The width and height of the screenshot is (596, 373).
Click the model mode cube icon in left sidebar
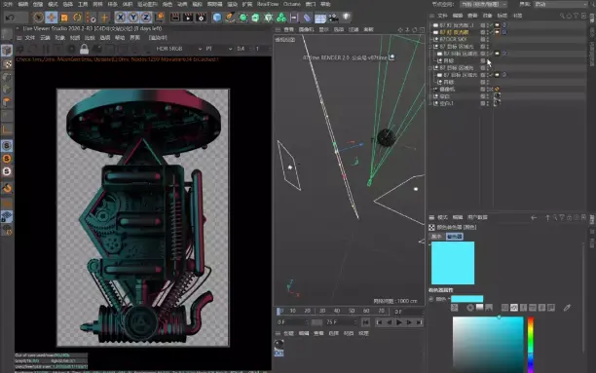(x=7, y=51)
